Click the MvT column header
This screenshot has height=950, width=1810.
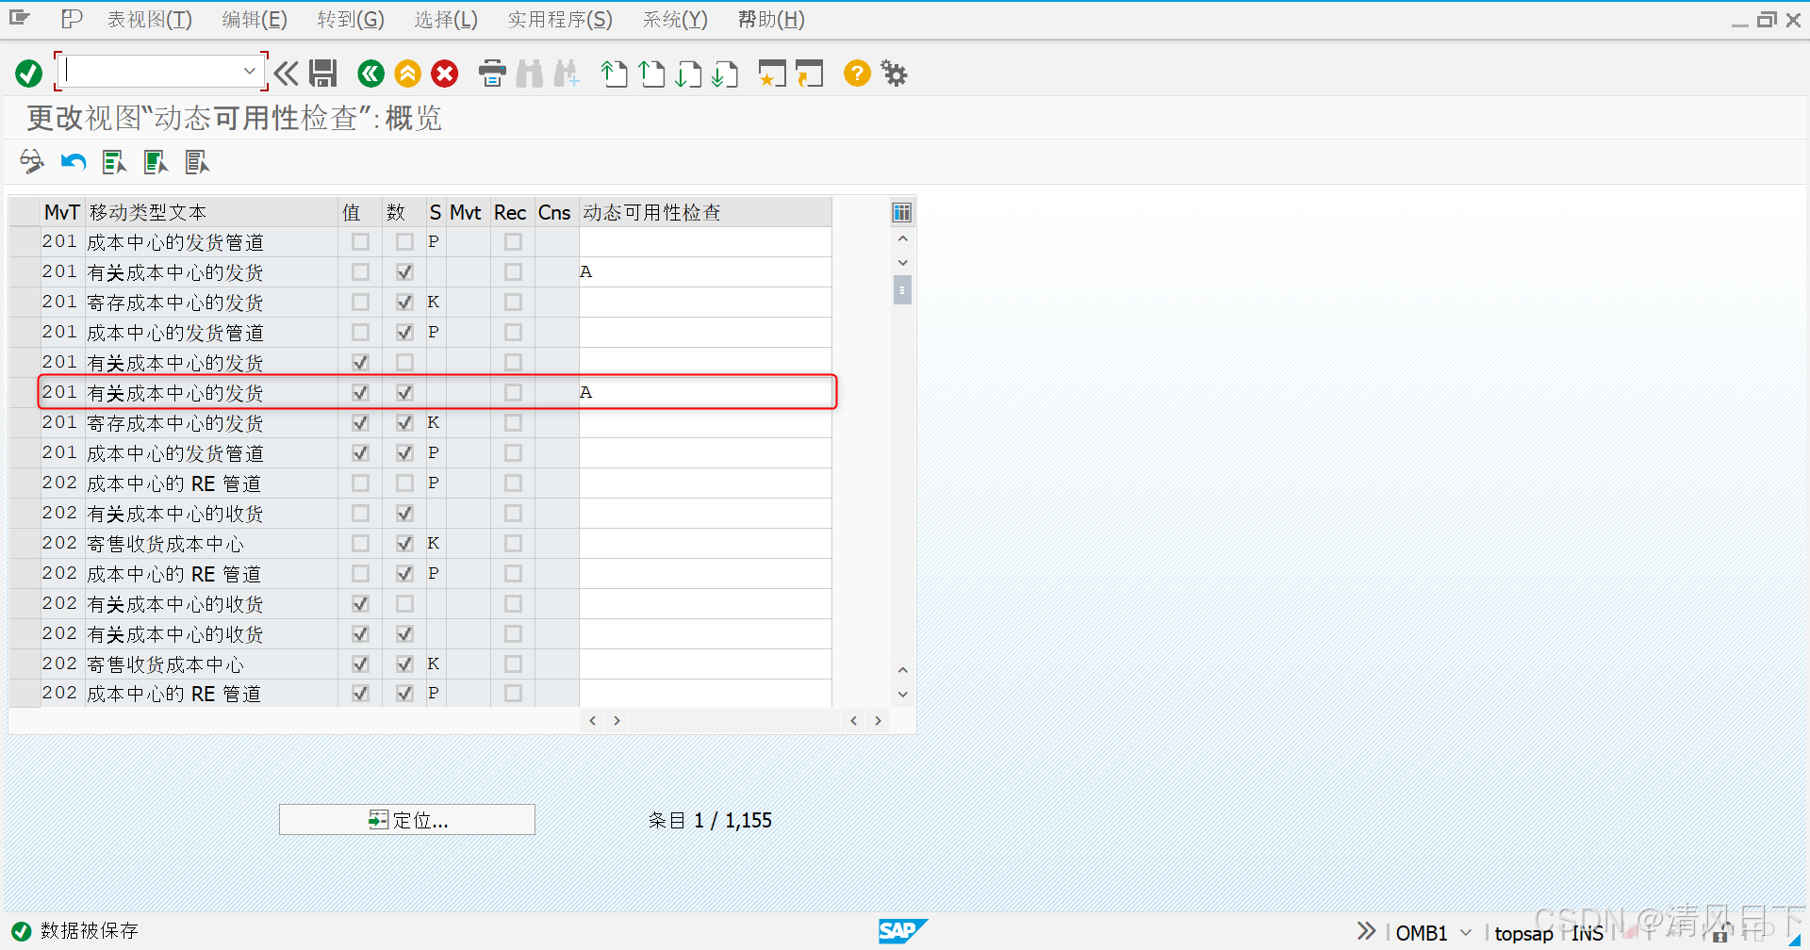coord(63,212)
